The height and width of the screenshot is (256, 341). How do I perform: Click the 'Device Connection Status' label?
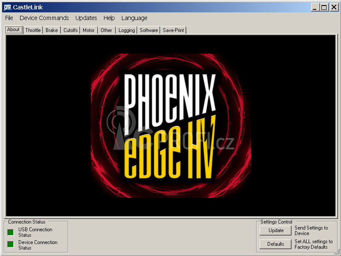coord(38,245)
